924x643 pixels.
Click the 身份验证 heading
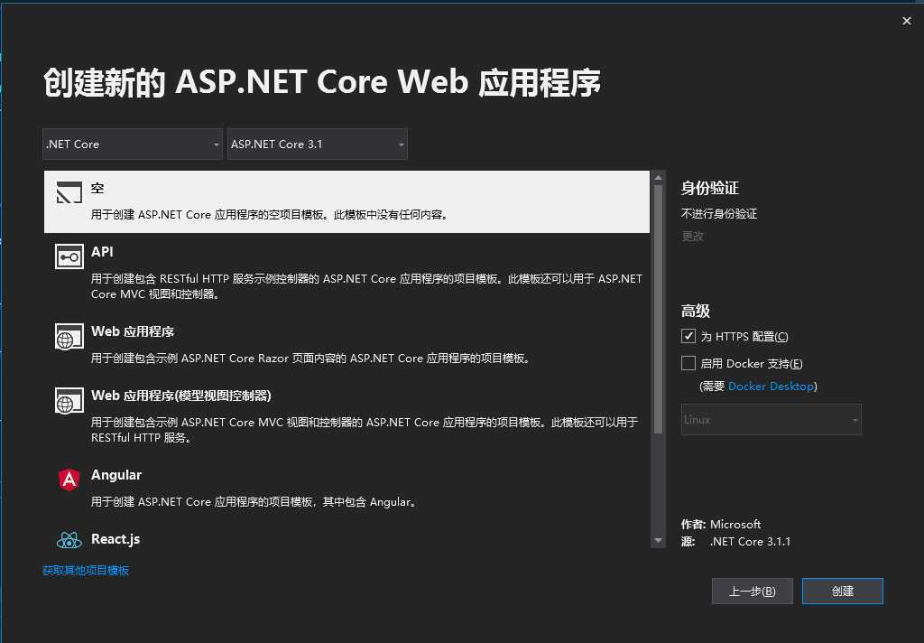(709, 188)
